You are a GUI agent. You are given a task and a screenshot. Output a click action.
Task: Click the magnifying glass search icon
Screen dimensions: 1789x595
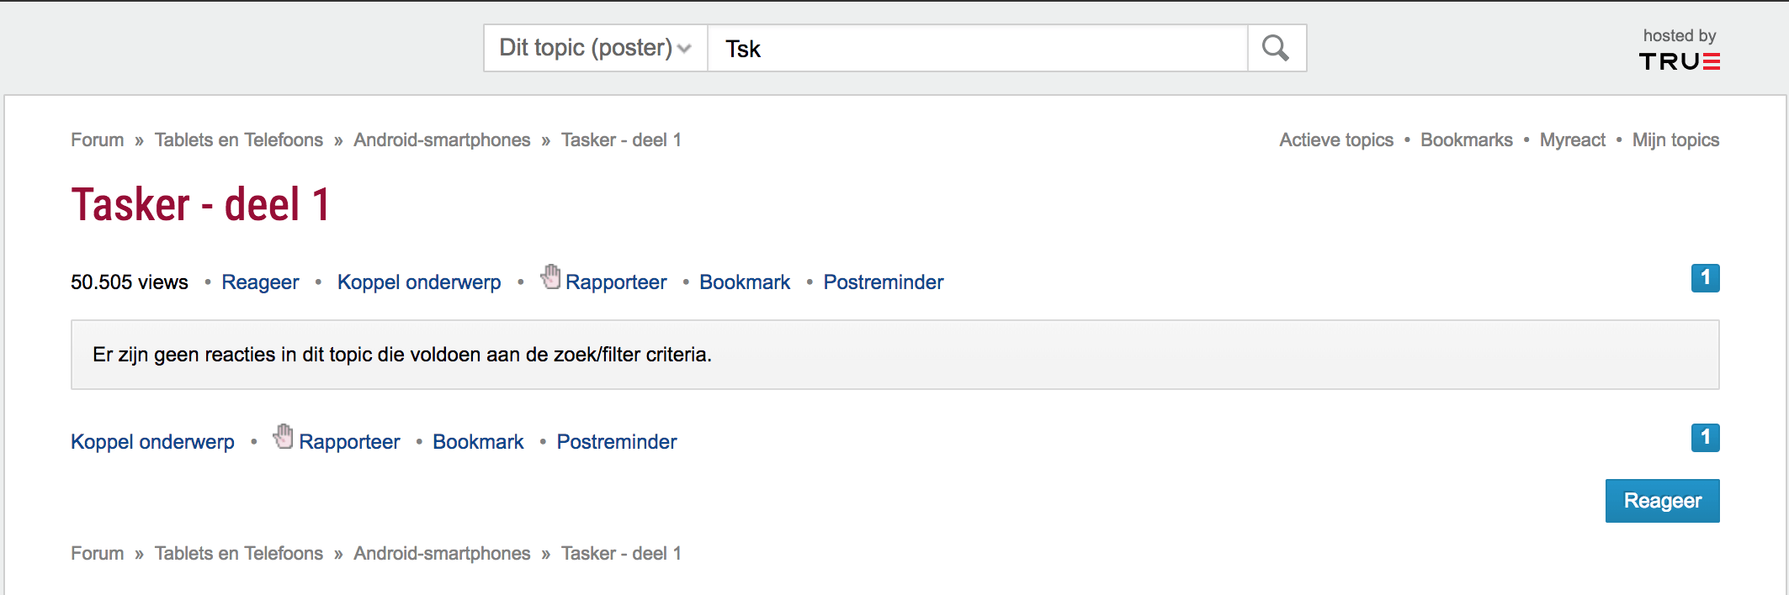[1276, 48]
